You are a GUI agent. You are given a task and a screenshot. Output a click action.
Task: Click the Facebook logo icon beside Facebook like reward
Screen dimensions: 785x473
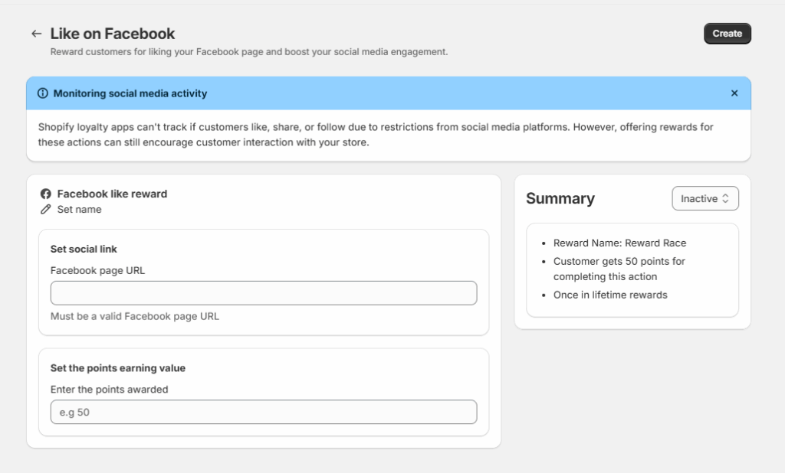click(x=45, y=194)
